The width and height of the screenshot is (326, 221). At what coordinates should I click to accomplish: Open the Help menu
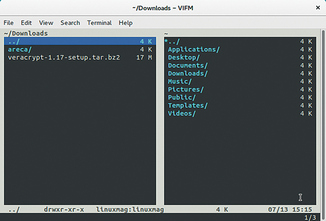pos(126,23)
